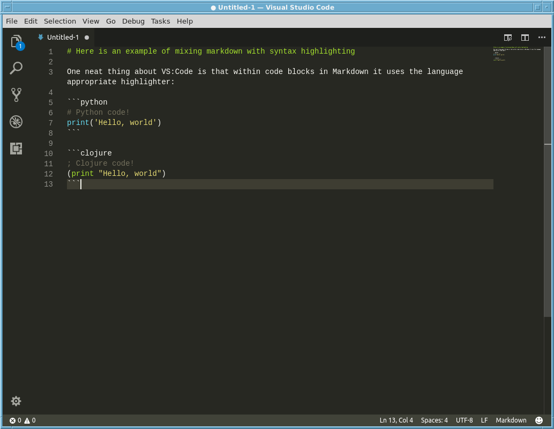Viewport: 554px width, 429px height.
Task: Open the Search view icon
Action: 16,68
